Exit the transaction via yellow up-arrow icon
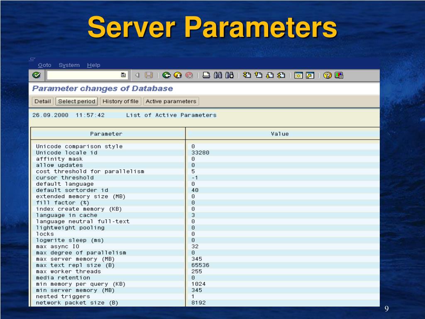The height and width of the screenshot is (319, 425). coord(178,76)
